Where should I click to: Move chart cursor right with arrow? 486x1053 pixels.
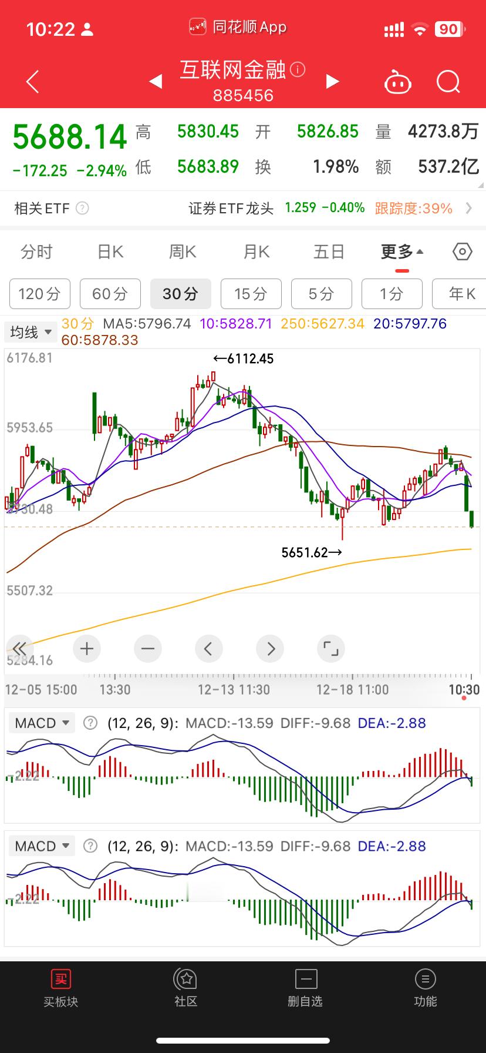[x=270, y=649]
